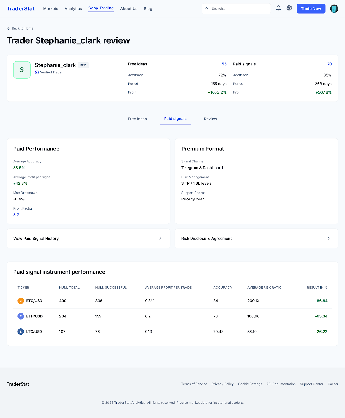The width and height of the screenshot is (345, 418).
Task: Click the Trade Now button
Action: click(311, 9)
